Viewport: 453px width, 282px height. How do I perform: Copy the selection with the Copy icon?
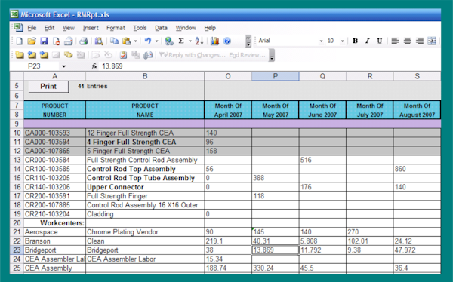115,41
